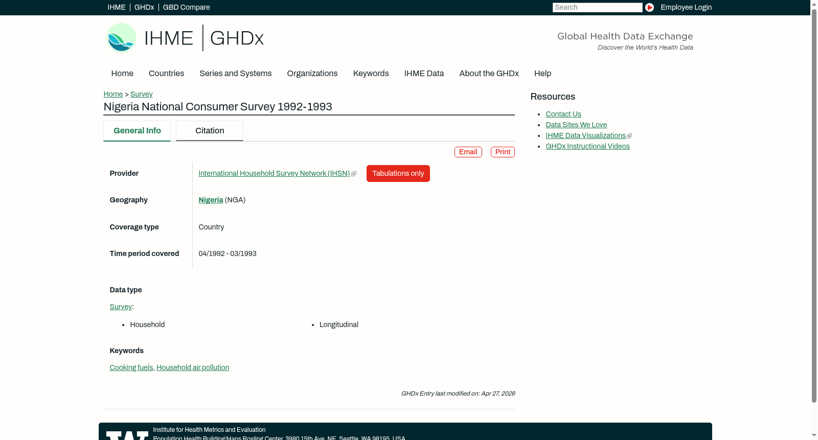The height and width of the screenshot is (440, 818).
Task: Click the red search submit arrow icon
Action: (649, 7)
